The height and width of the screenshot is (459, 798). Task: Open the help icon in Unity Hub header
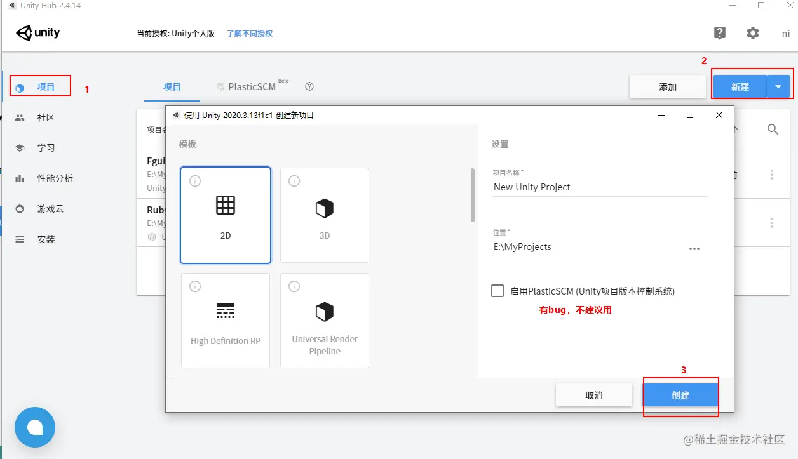click(720, 33)
